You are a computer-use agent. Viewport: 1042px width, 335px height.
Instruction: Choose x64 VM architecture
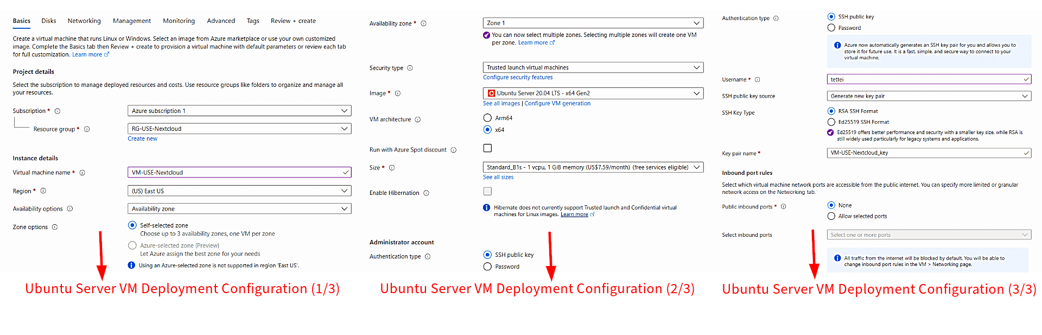tap(487, 130)
